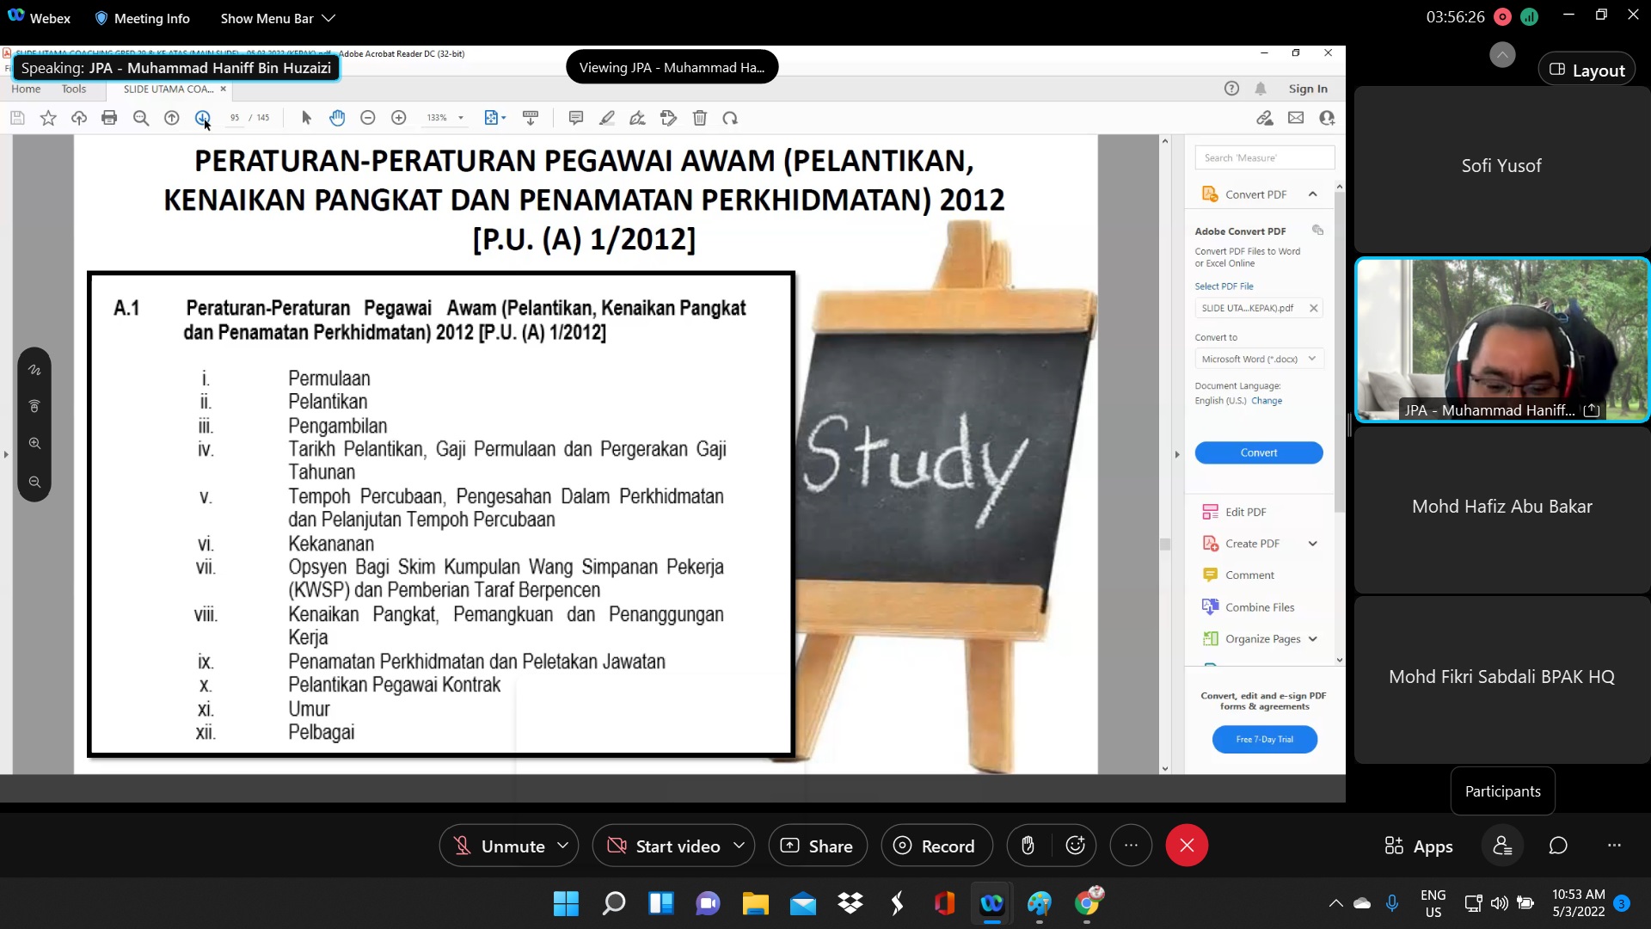The width and height of the screenshot is (1651, 929).
Task: Open the Participants panel icon
Action: click(x=1502, y=846)
